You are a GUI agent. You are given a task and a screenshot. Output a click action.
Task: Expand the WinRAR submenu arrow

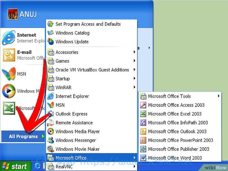click(x=134, y=87)
